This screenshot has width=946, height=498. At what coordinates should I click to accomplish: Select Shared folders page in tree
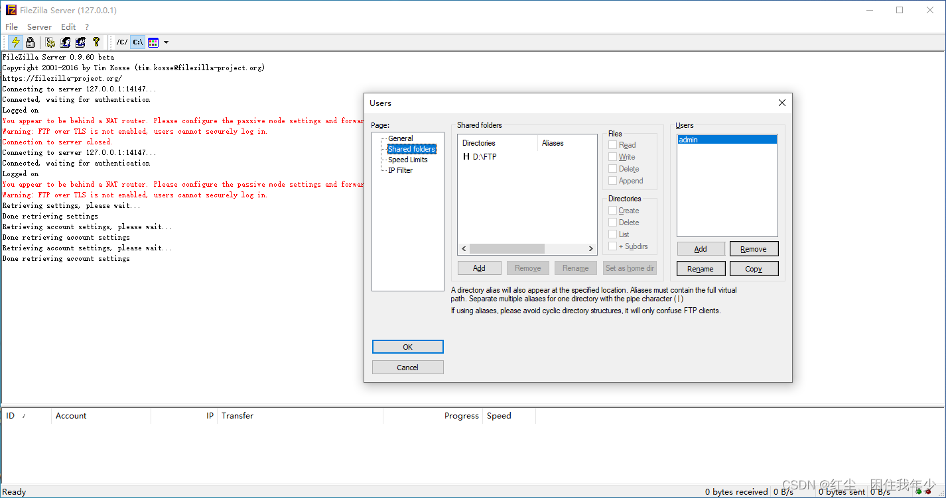coord(411,149)
